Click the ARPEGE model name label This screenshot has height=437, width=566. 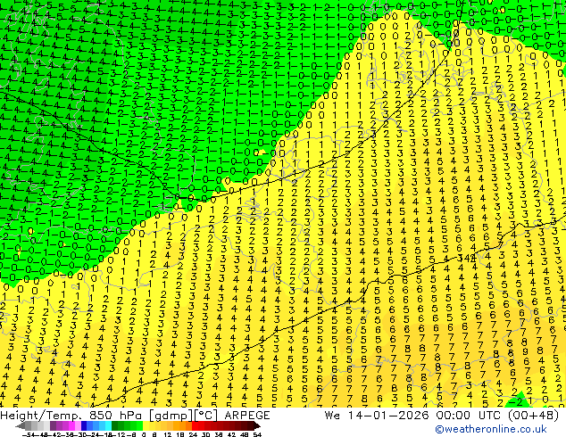247,416
